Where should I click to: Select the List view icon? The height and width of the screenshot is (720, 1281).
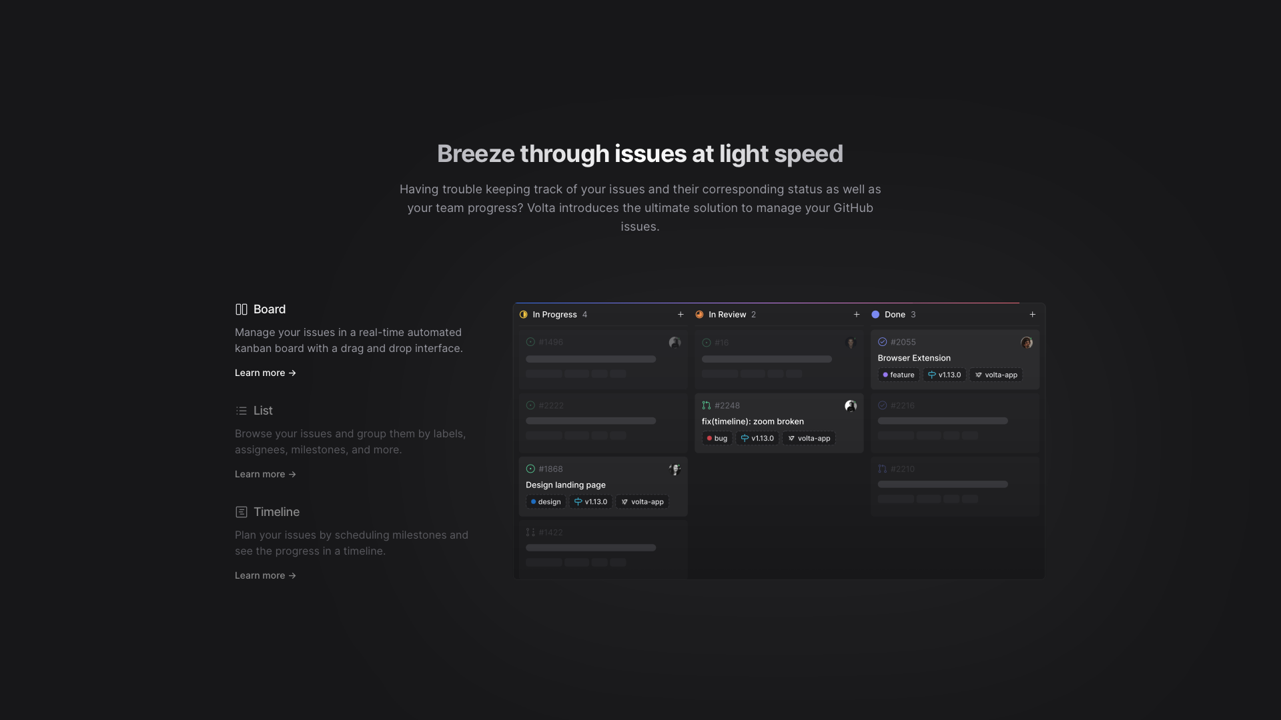(242, 411)
